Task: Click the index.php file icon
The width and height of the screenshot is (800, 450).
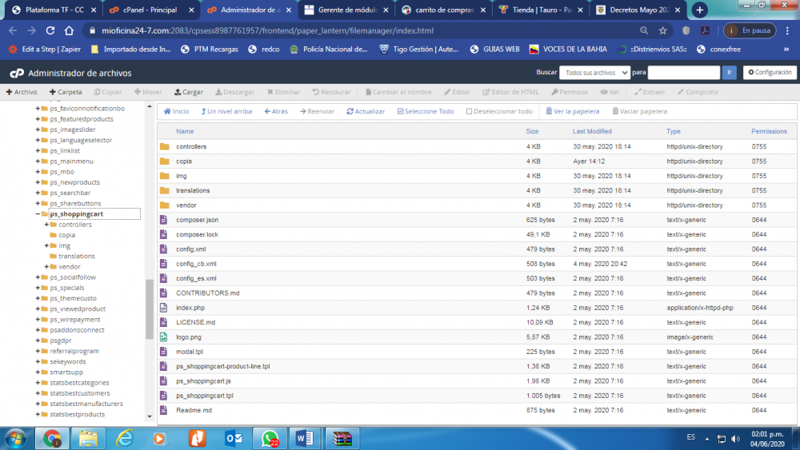Action: point(164,308)
